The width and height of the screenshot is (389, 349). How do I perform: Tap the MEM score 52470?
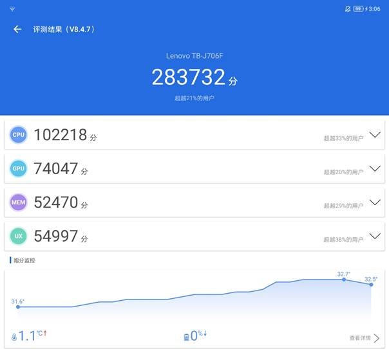(56, 202)
